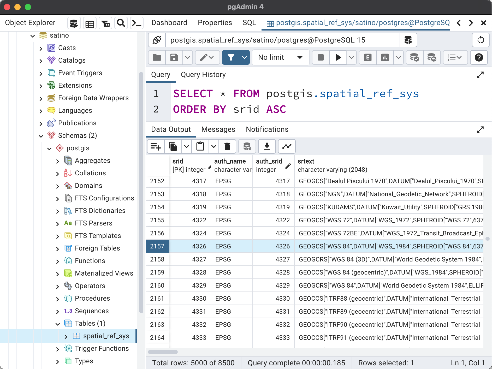Click the download results as CSV icon

[267, 146]
